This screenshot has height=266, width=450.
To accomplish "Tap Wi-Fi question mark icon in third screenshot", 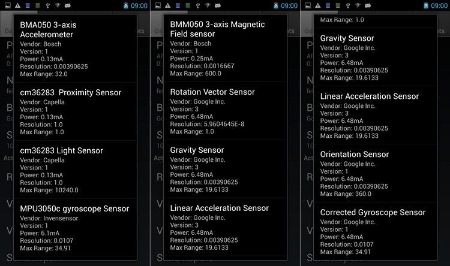I will pos(358,5).
